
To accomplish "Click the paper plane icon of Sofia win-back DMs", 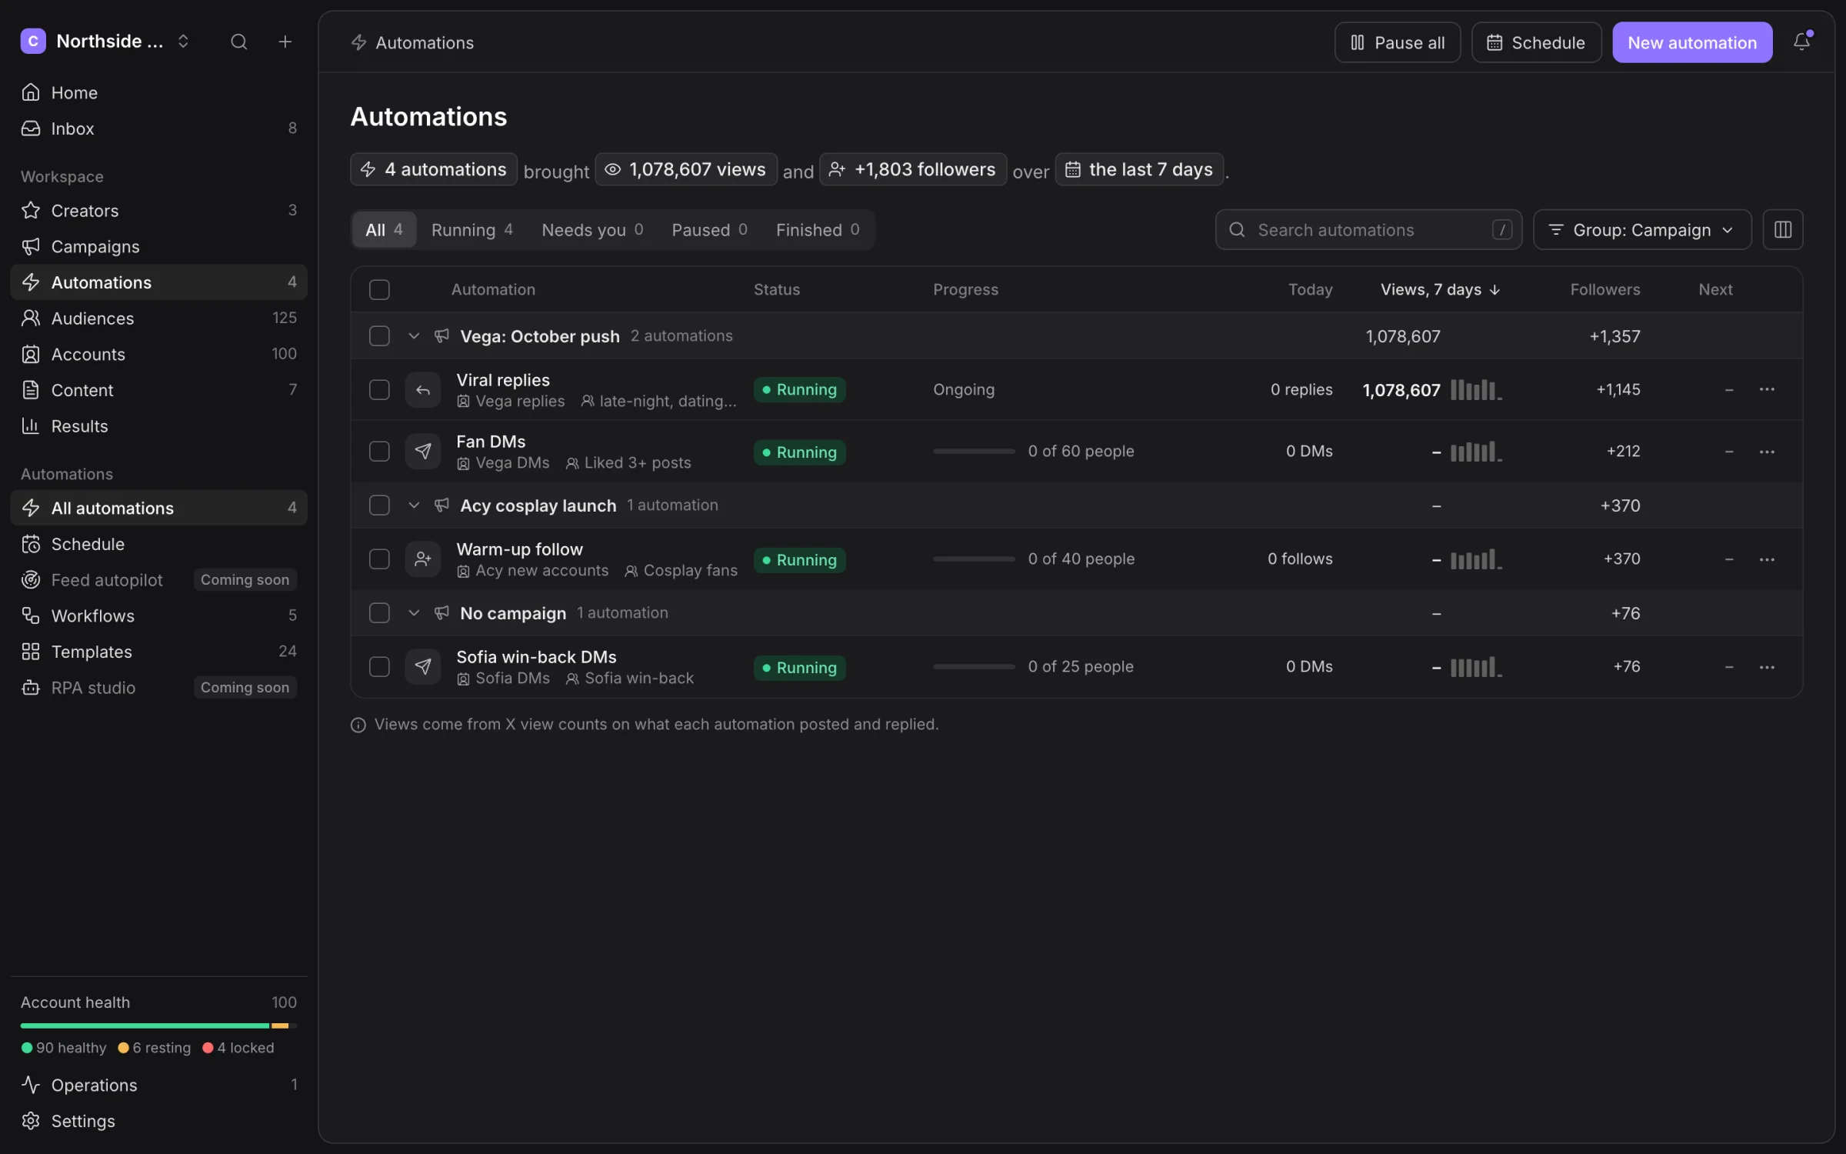I will [x=422, y=667].
